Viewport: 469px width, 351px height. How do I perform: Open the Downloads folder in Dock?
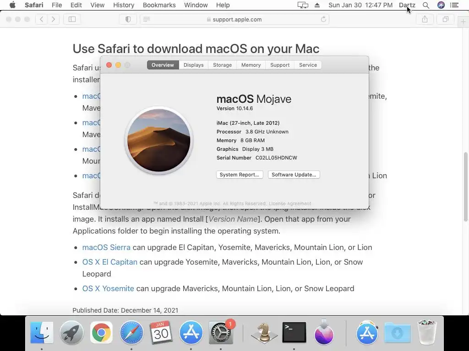[x=397, y=333]
